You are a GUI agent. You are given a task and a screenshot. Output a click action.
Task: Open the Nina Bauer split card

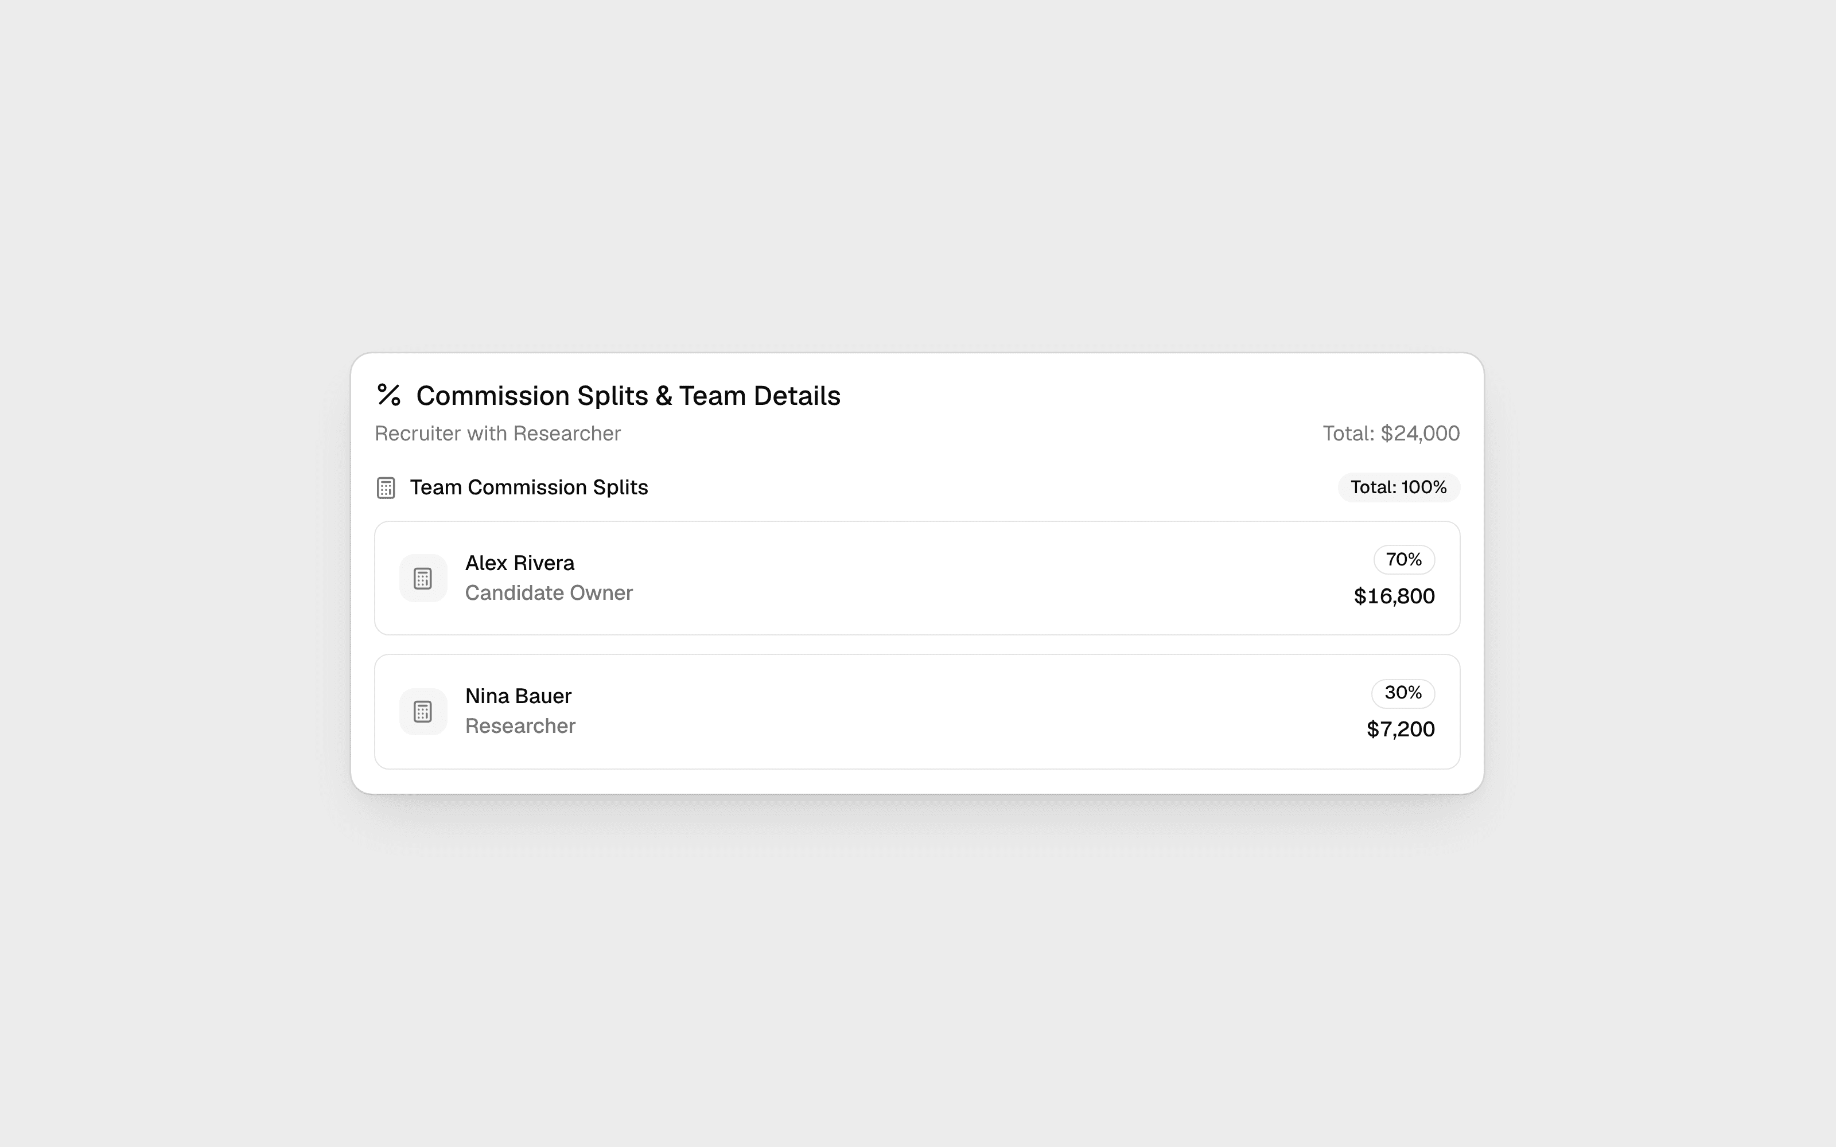(x=917, y=712)
